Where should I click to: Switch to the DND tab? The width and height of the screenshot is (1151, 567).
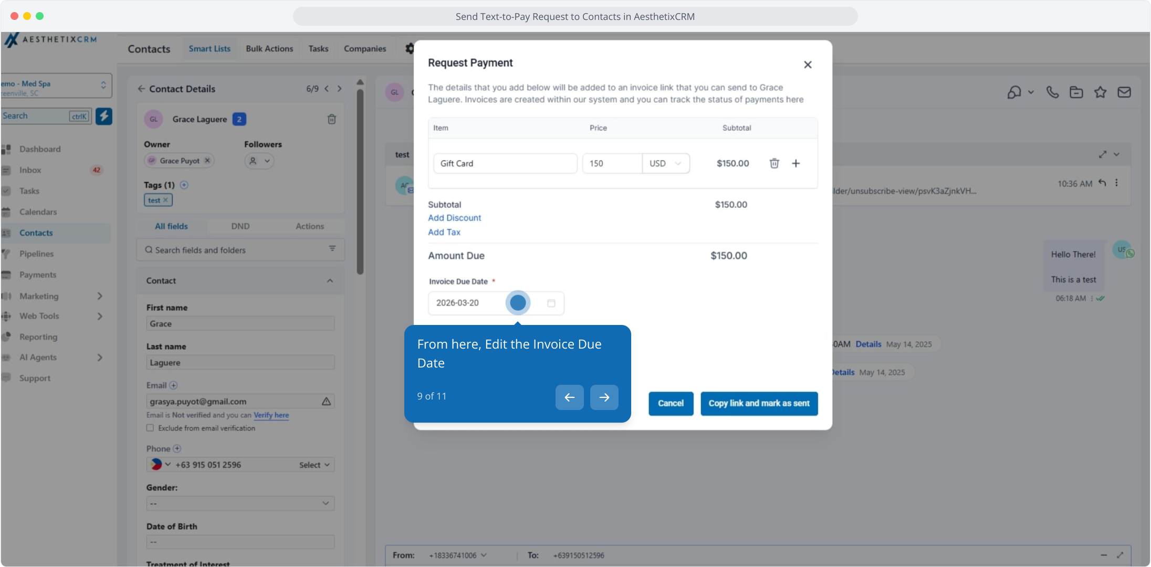point(240,226)
